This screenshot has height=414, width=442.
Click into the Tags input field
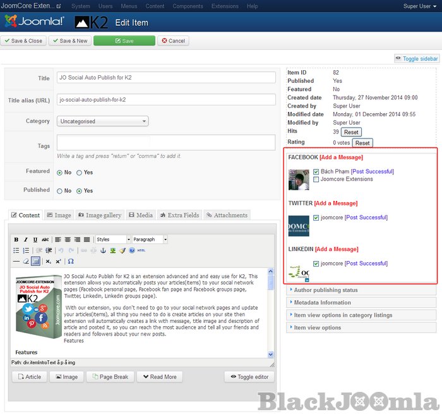(166, 142)
